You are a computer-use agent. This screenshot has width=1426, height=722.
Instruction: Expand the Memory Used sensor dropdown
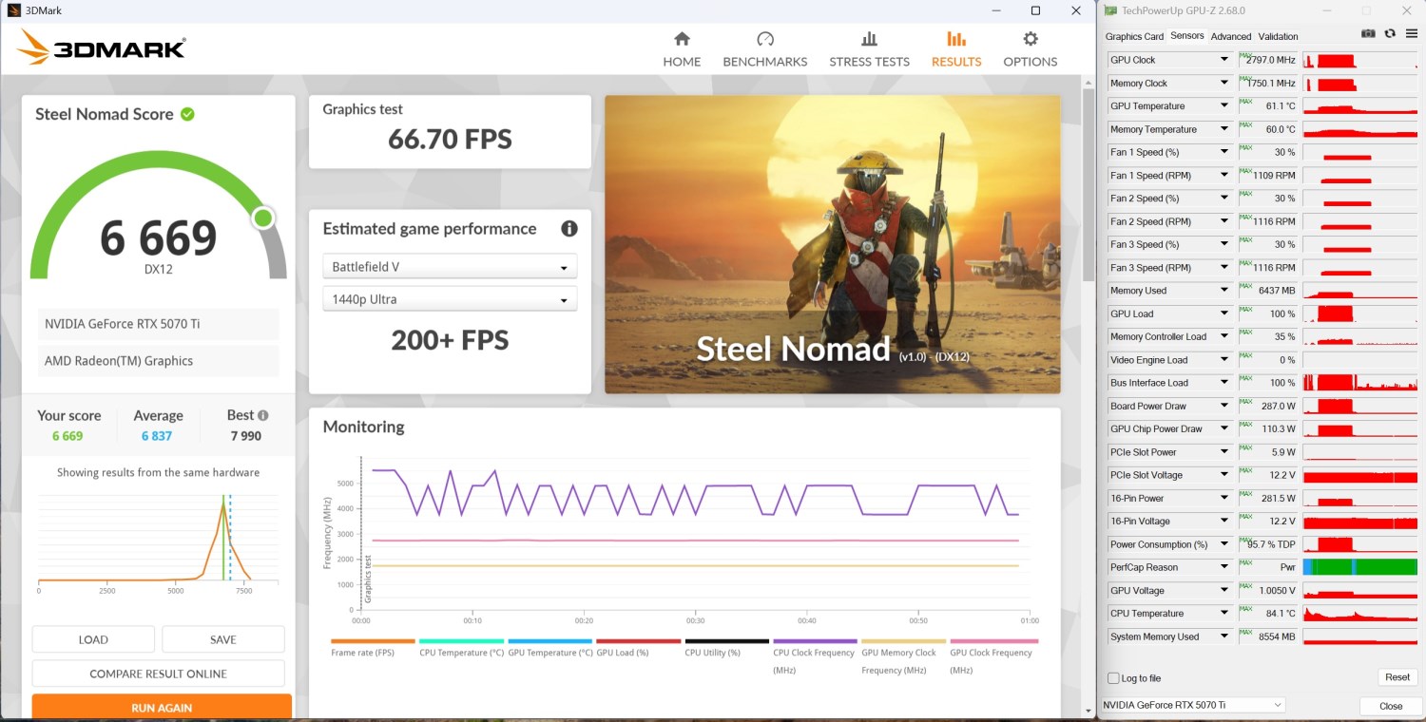[1224, 291]
